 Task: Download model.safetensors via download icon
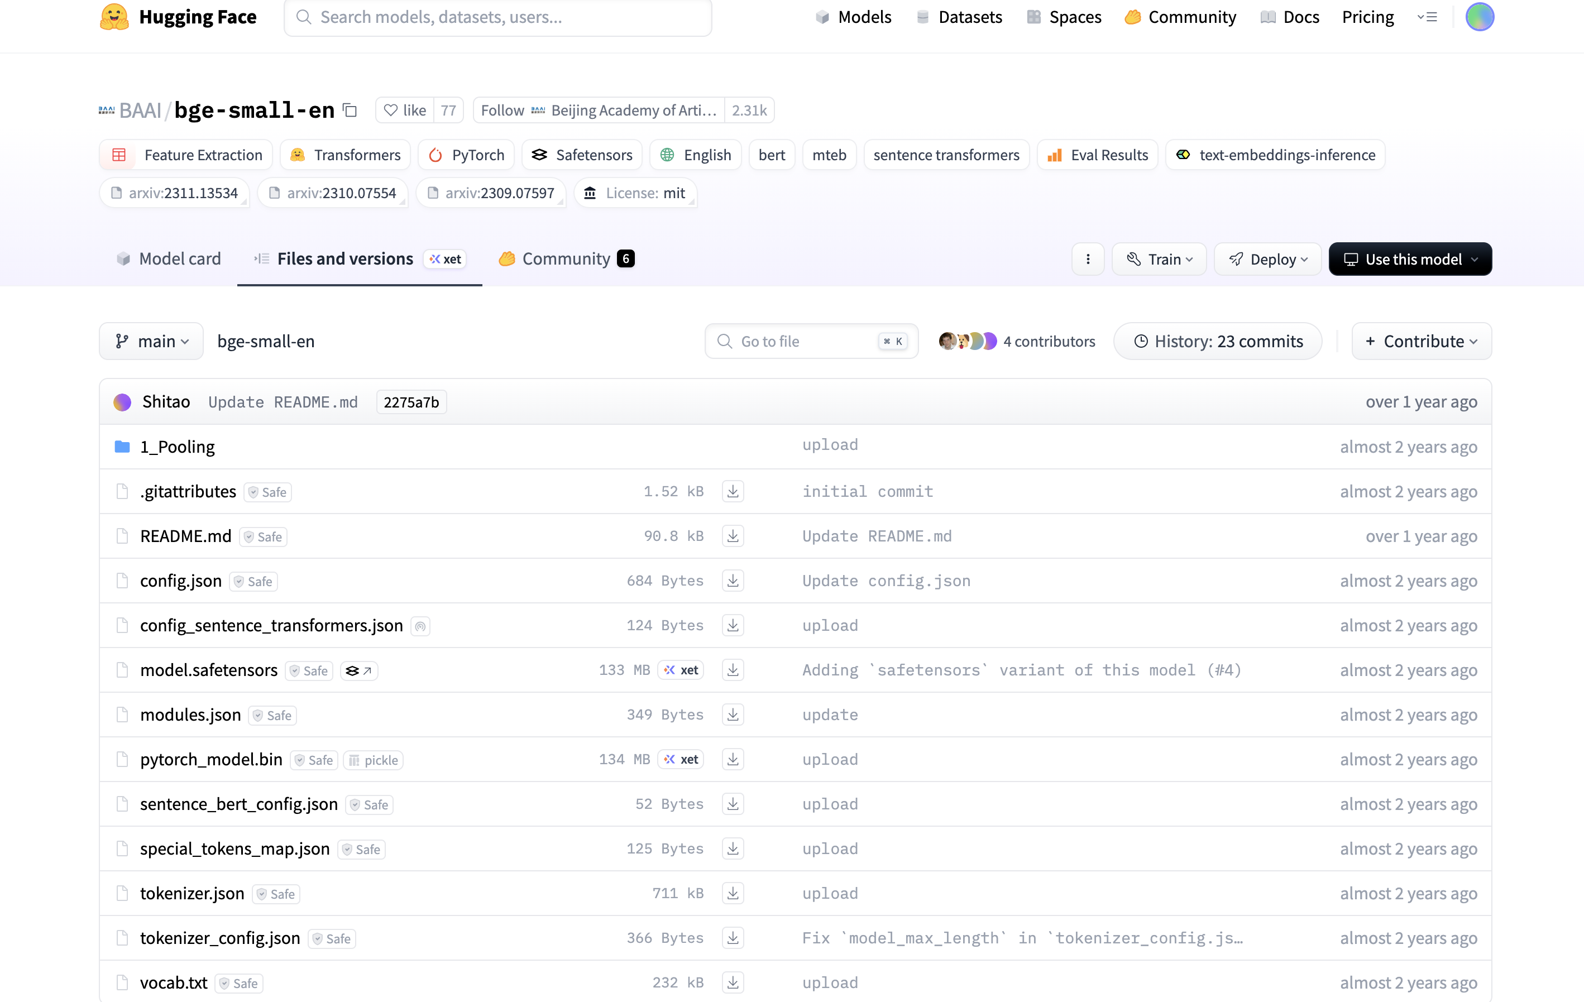pos(733,670)
